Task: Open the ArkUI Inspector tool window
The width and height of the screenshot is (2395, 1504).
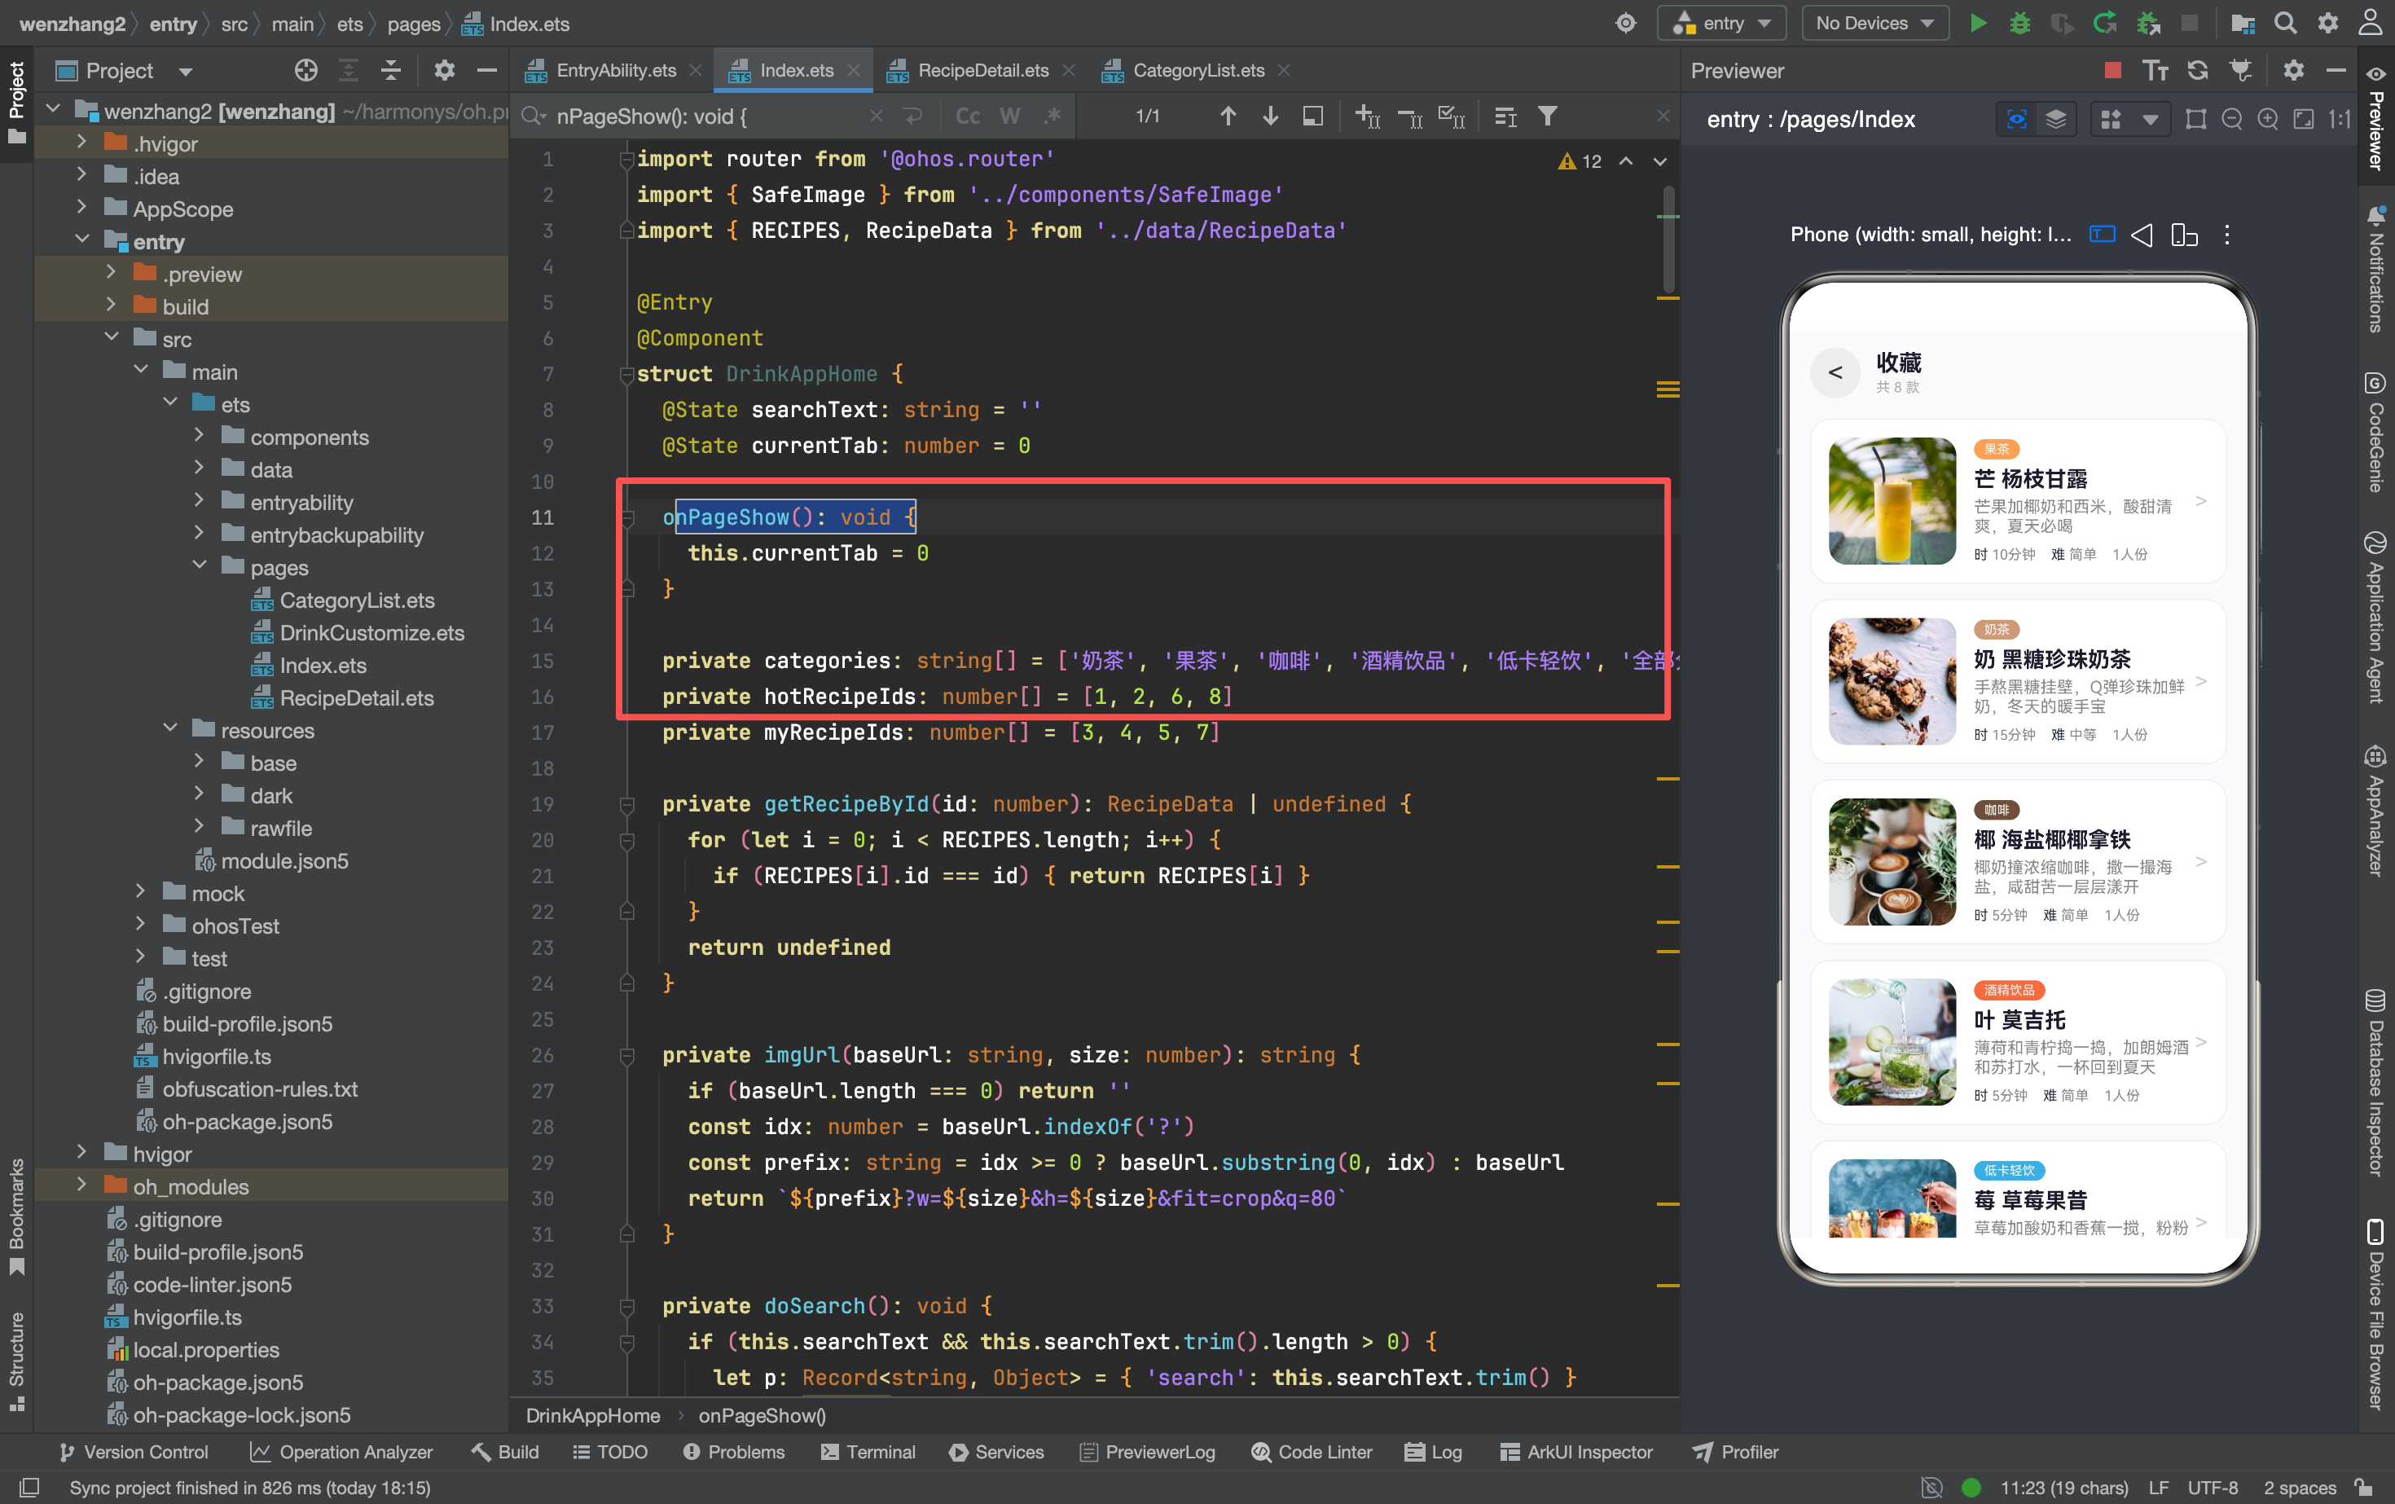Action: (x=1575, y=1453)
